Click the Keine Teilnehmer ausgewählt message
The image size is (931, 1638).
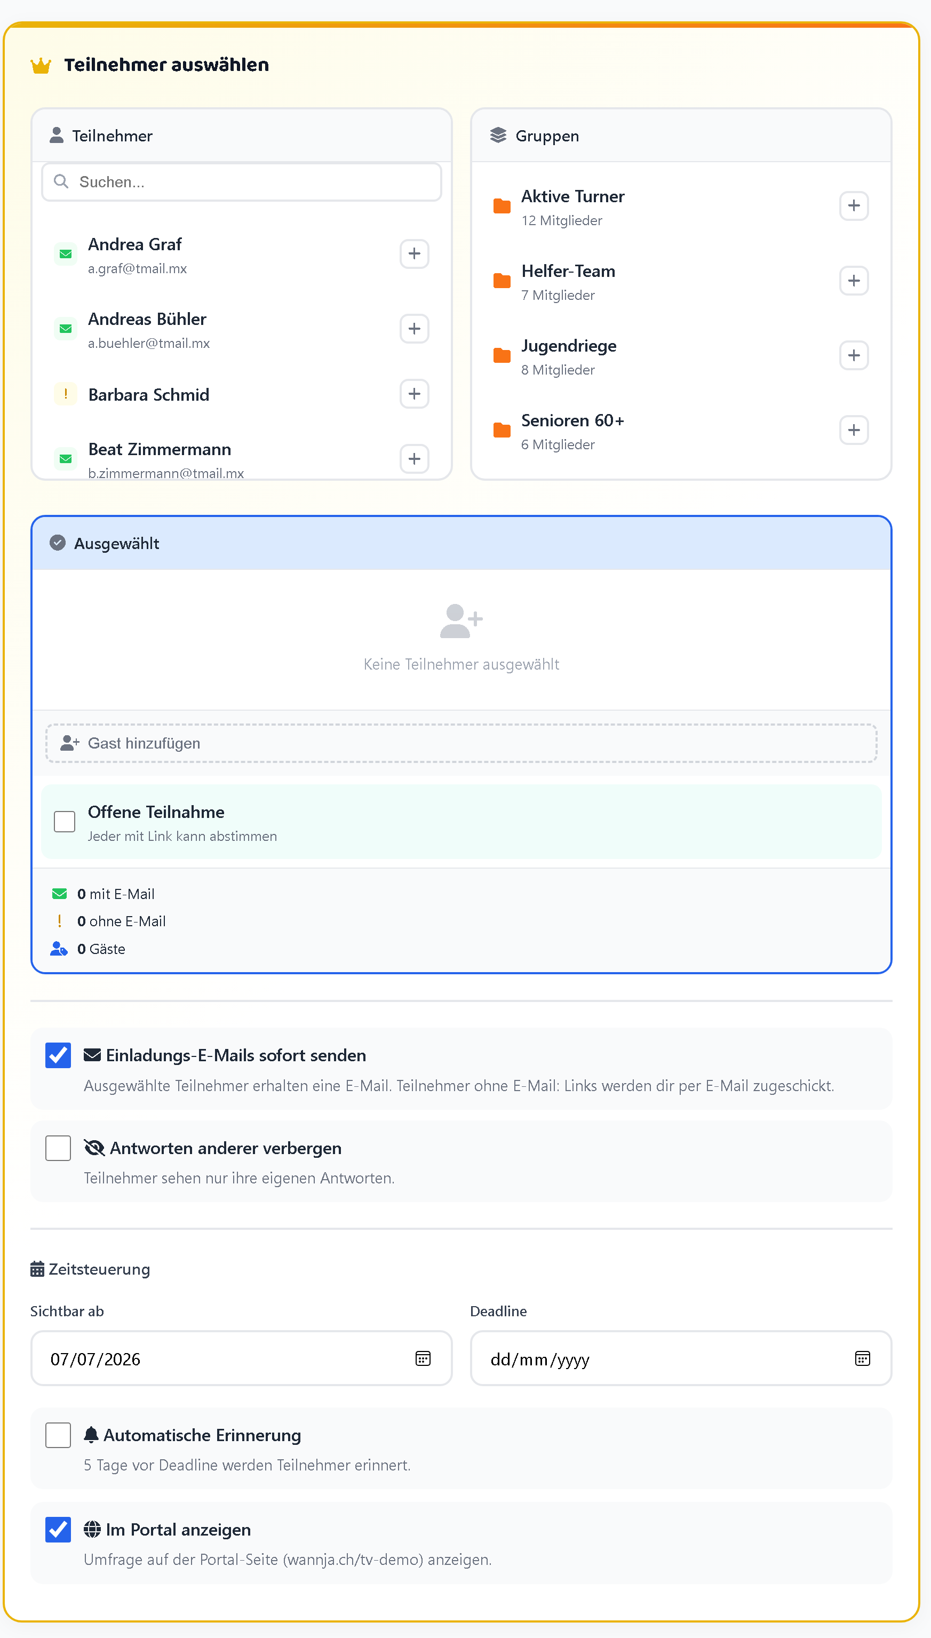pyautogui.click(x=461, y=664)
